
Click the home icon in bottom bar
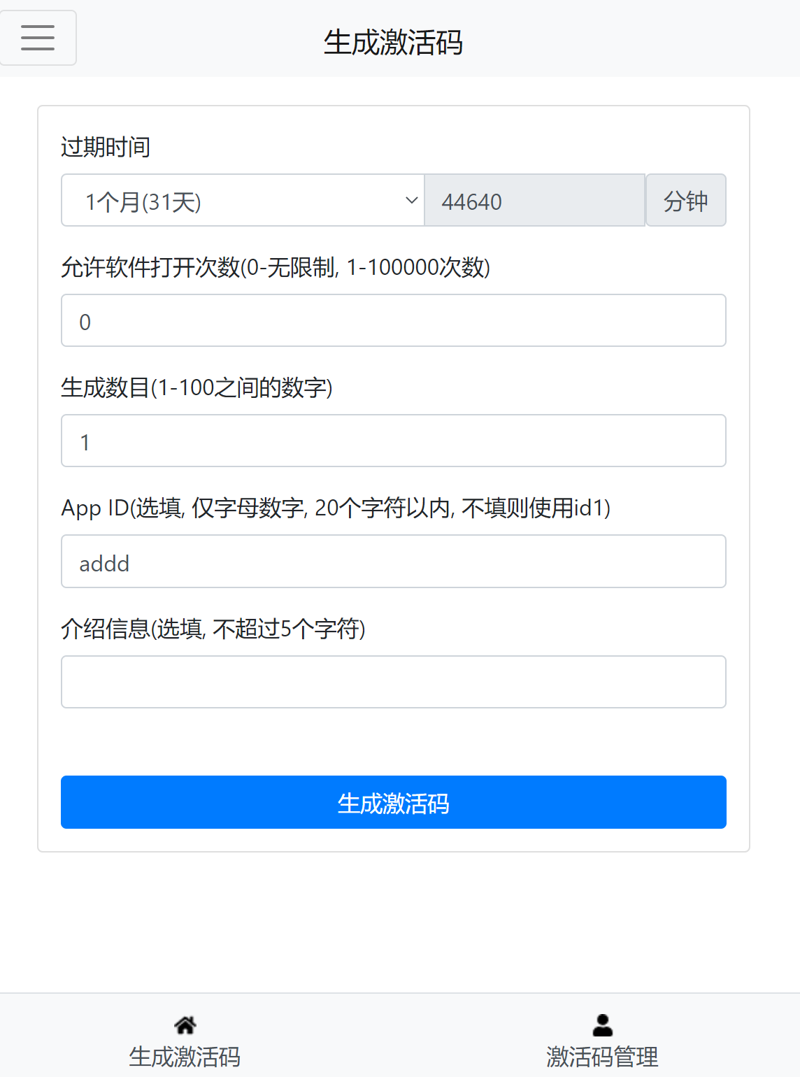pos(185,1025)
